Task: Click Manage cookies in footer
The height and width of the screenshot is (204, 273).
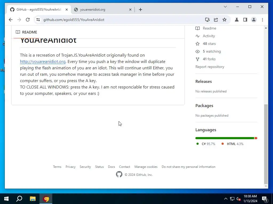Action: pyautogui.click(x=146, y=167)
